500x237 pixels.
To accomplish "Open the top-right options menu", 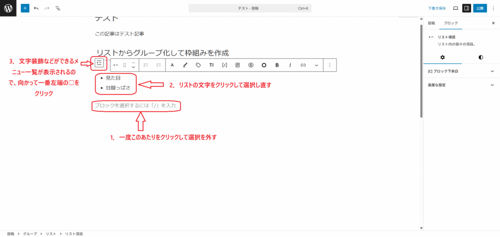I will click(493, 8).
